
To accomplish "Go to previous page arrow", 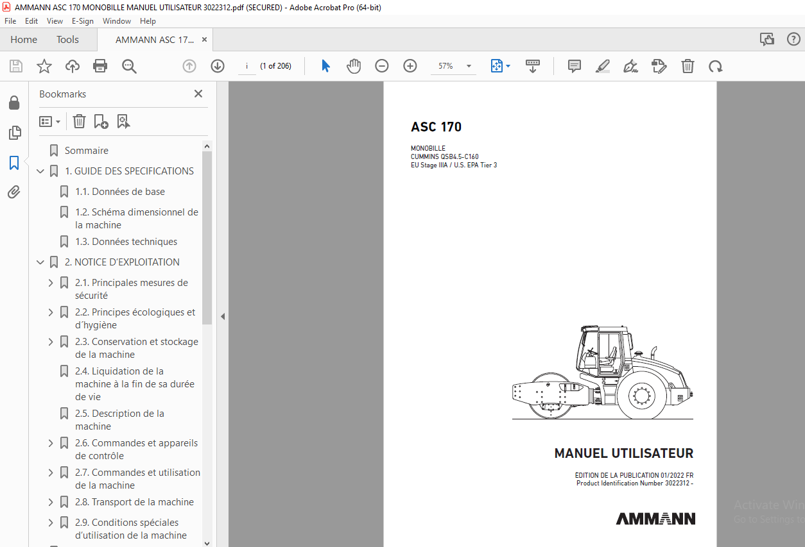I will [x=189, y=66].
